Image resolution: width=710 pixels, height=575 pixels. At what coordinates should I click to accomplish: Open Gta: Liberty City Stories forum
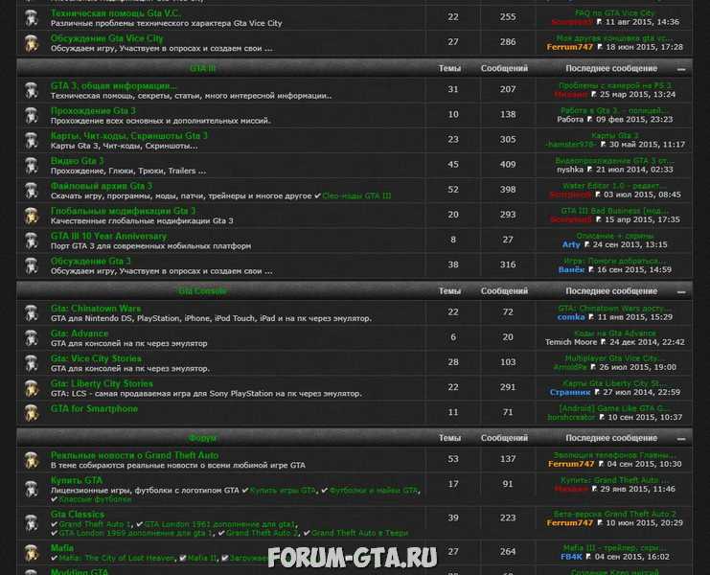tap(102, 384)
